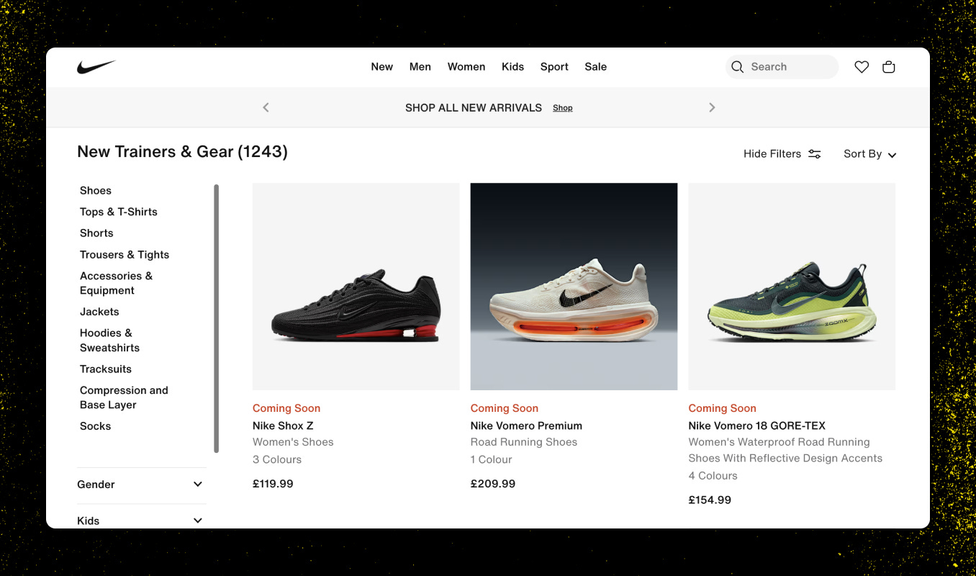The width and height of the screenshot is (976, 576).
Task: Open the Vomero 18 GORE-TEX product image
Action: (792, 287)
